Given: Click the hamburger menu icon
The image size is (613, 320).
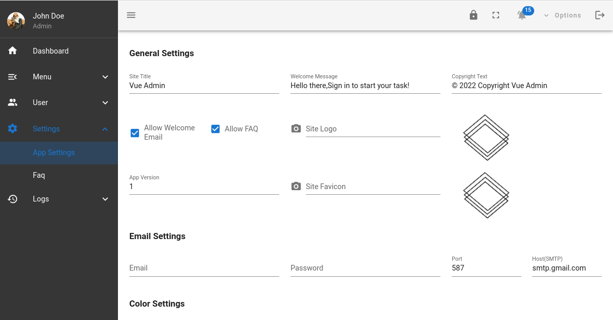Looking at the screenshot, I should [x=131, y=15].
